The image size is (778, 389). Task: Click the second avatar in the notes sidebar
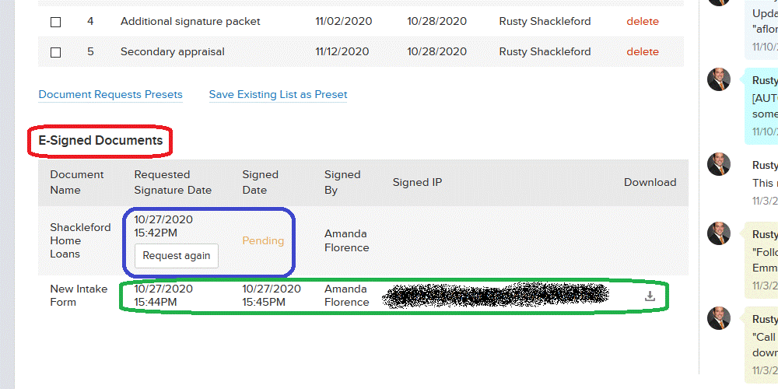point(719,79)
